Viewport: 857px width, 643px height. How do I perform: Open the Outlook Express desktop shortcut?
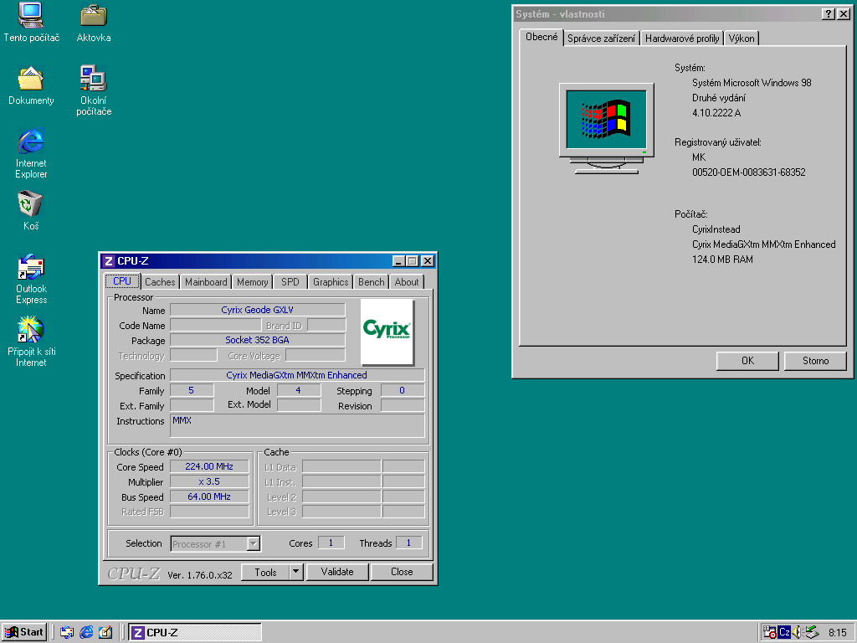click(31, 267)
